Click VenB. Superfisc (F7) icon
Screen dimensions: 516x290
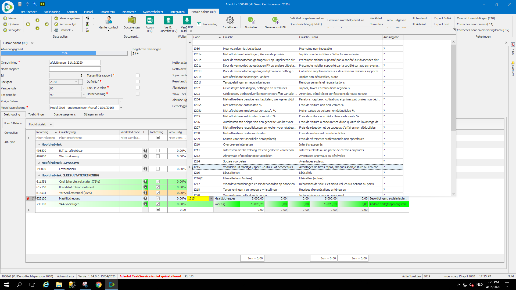pos(168,21)
